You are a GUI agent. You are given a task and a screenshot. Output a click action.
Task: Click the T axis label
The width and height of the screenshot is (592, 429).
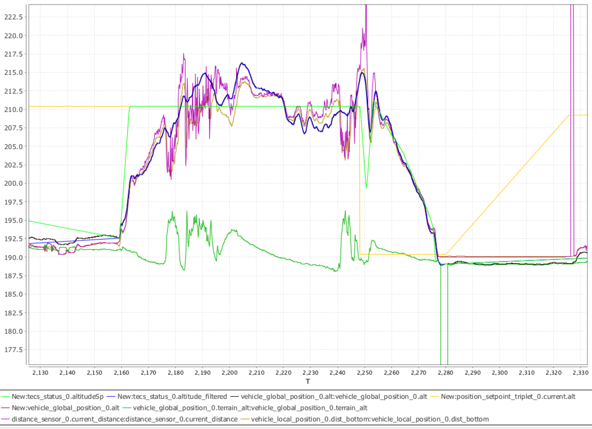[x=309, y=382]
